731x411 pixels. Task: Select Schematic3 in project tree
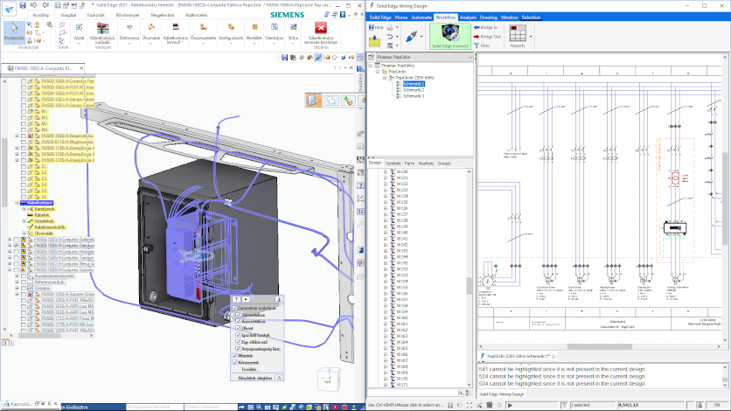414,96
